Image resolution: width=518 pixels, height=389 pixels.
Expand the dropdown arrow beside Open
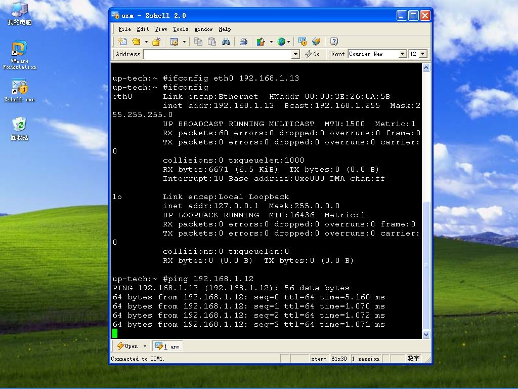tap(145, 346)
